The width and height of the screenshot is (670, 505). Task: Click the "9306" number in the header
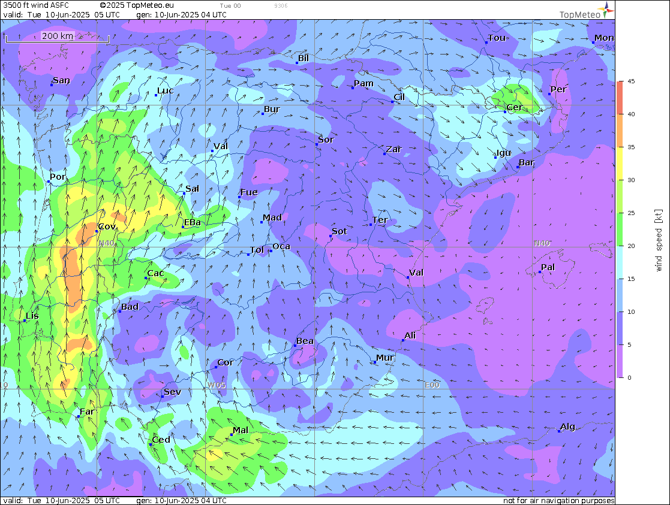[281, 6]
